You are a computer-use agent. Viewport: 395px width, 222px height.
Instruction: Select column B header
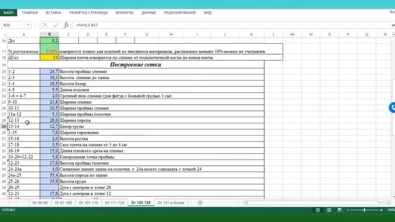click(x=49, y=35)
